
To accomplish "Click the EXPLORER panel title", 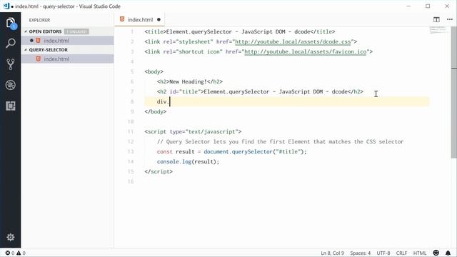I will tap(40, 20).
